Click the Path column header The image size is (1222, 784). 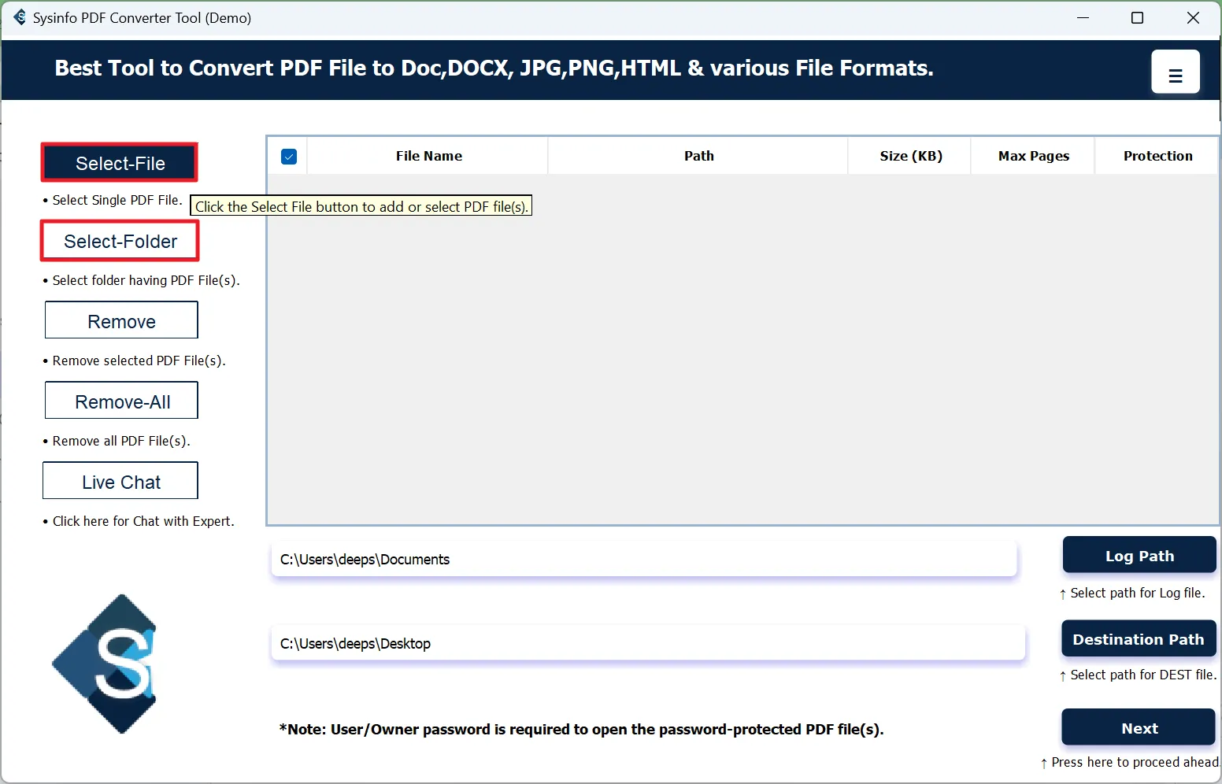[x=698, y=156]
